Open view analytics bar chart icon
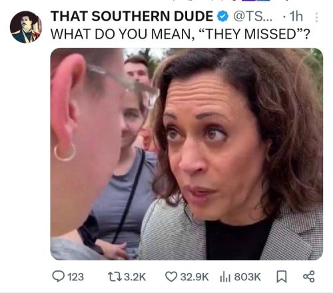Viewport: 333px width, 293px height. point(225,277)
